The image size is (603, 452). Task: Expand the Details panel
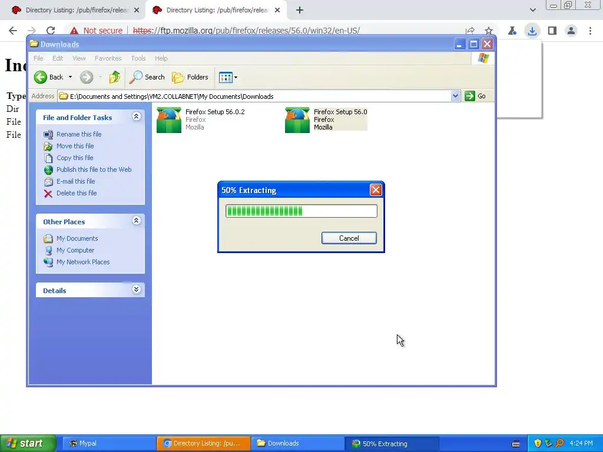(137, 290)
